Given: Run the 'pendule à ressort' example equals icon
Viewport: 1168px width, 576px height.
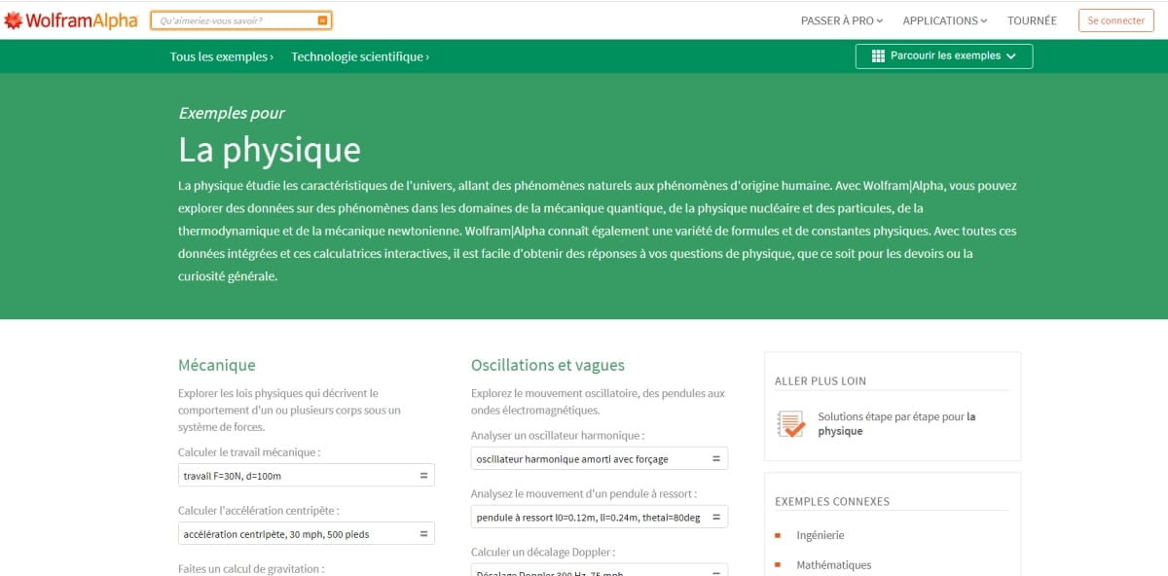Looking at the screenshot, I should coord(716,517).
